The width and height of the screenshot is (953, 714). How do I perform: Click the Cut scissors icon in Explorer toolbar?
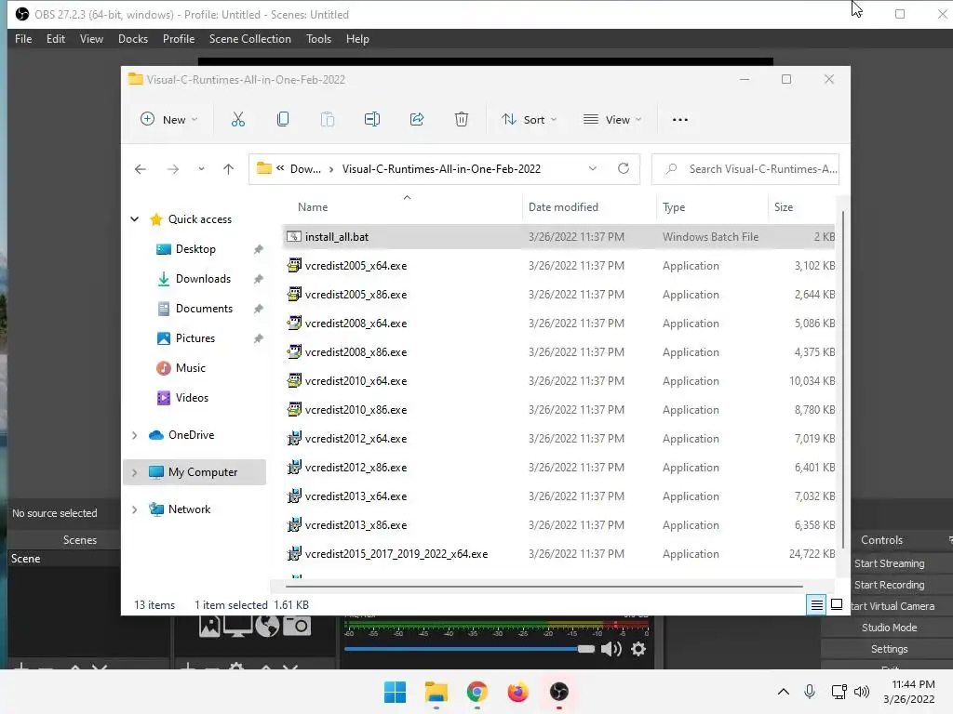point(237,120)
